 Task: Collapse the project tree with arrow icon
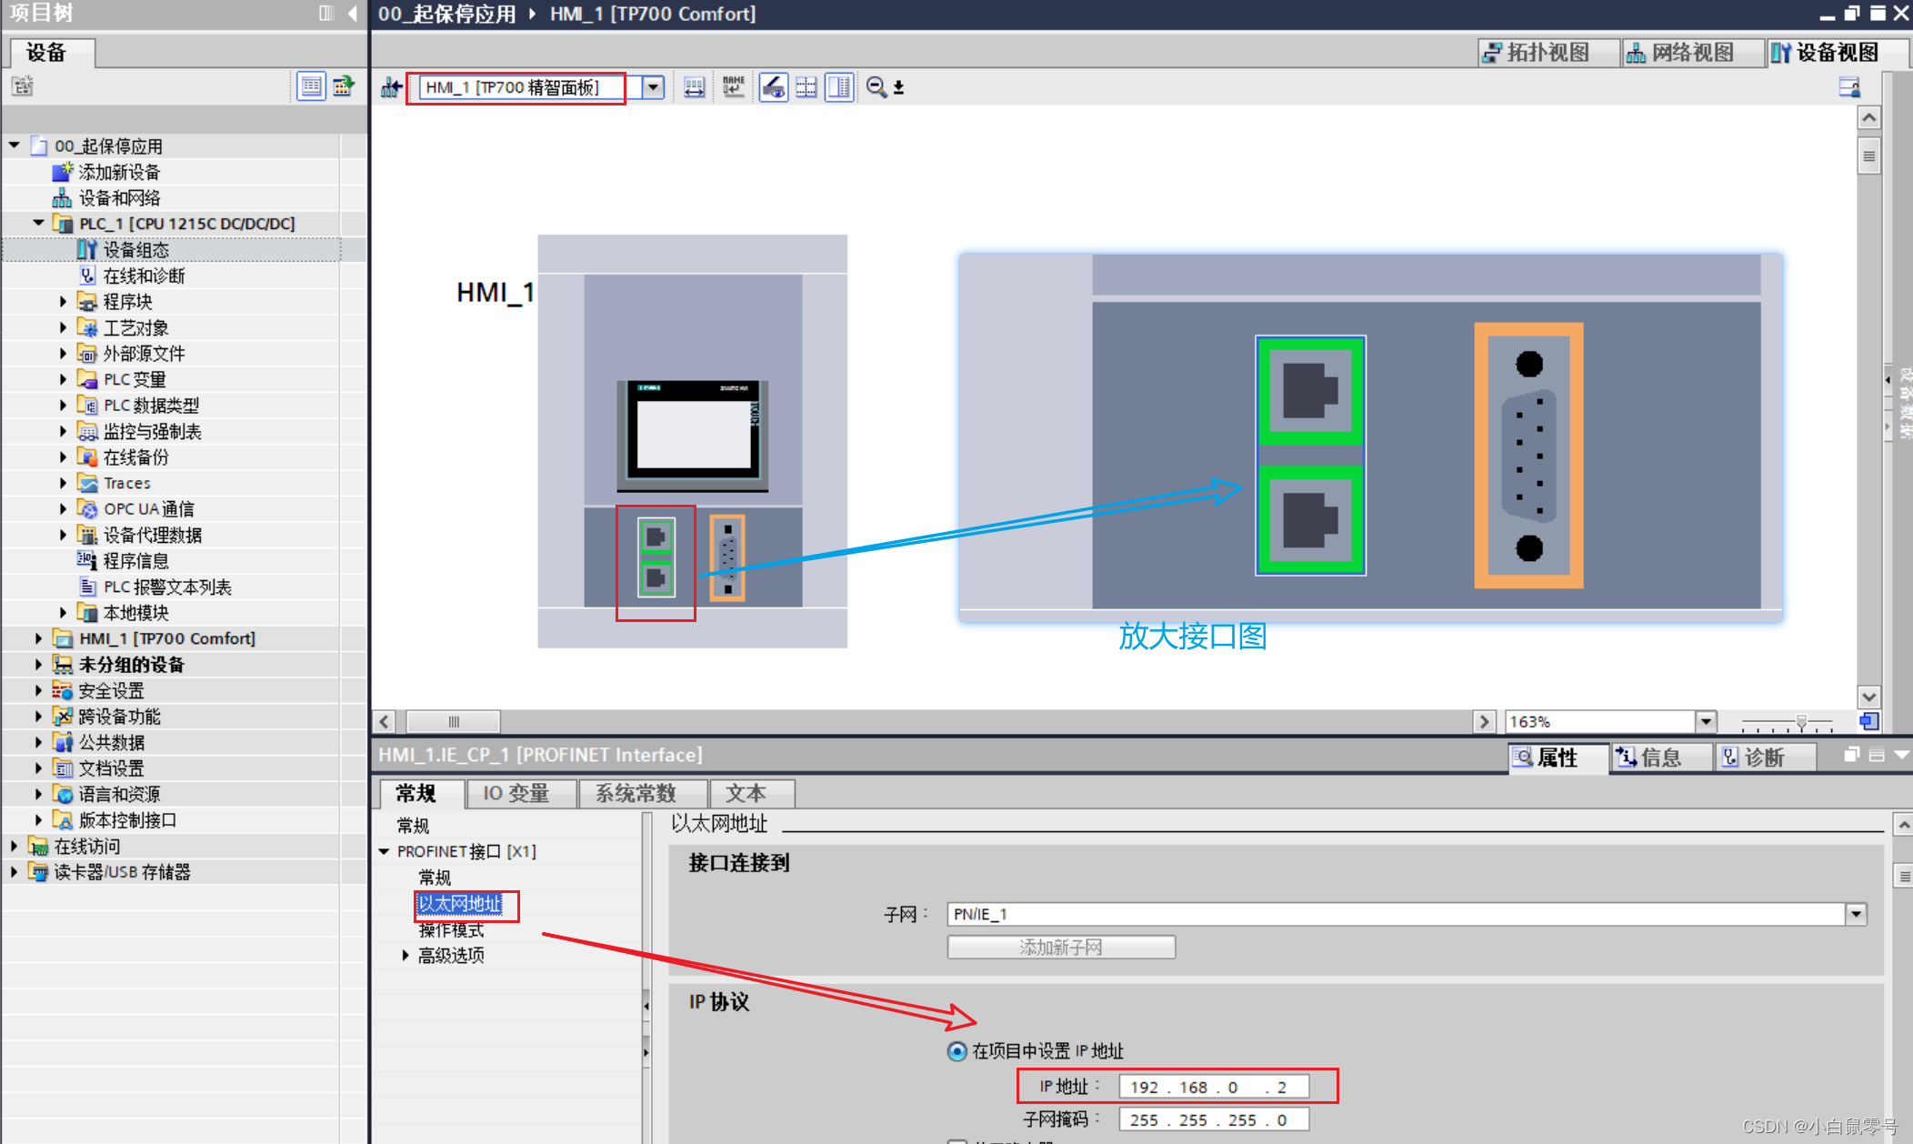pos(353,13)
